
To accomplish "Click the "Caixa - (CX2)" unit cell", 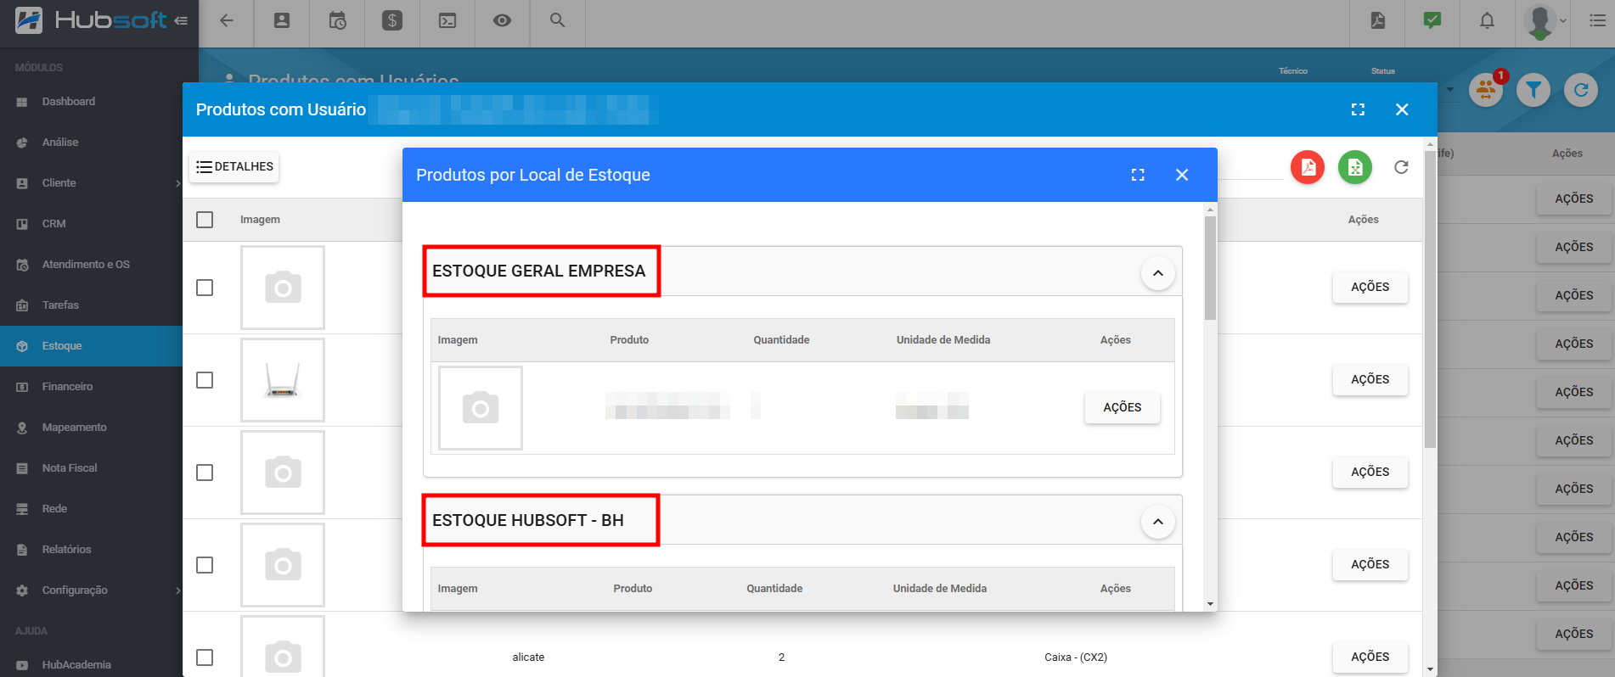I will (1076, 657).
